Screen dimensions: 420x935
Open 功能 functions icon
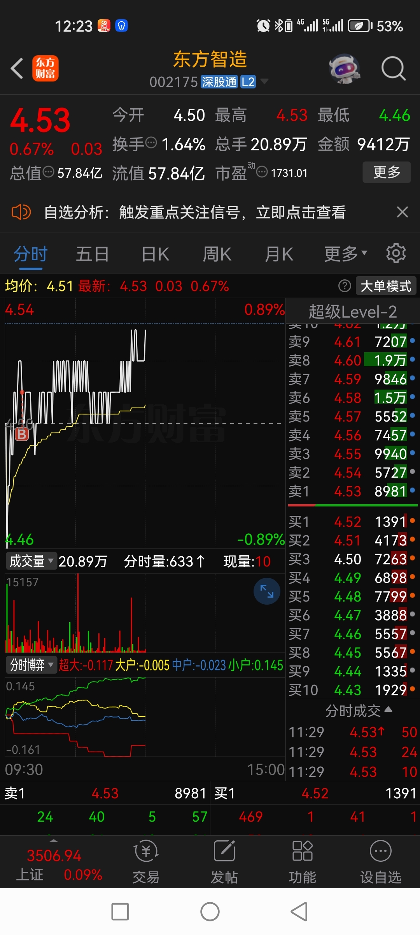click(302, 861)
